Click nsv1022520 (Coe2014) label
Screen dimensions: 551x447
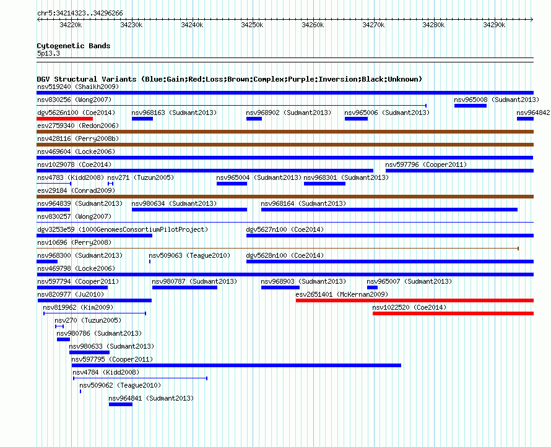tap(409, 307)
